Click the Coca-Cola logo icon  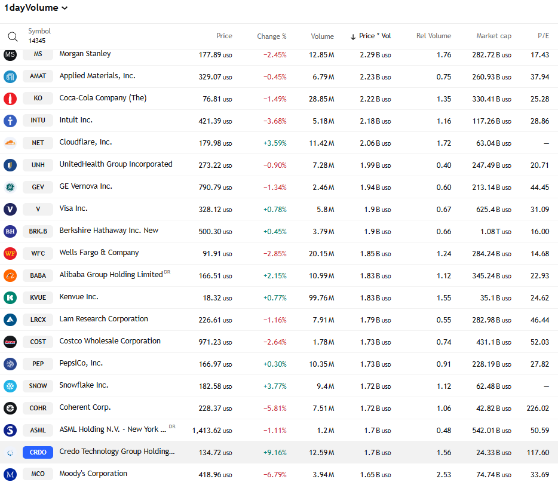click(10, 99)
